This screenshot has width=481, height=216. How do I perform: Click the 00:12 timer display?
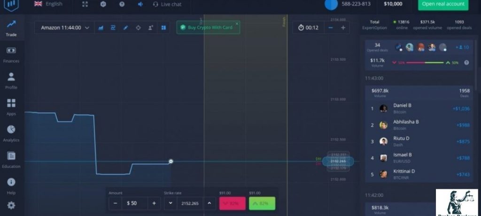309,28
